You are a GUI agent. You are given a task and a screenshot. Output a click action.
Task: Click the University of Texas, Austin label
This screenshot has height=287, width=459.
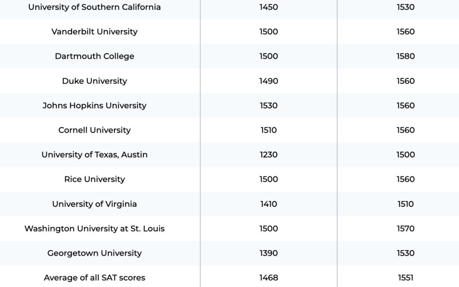[94, 155]
